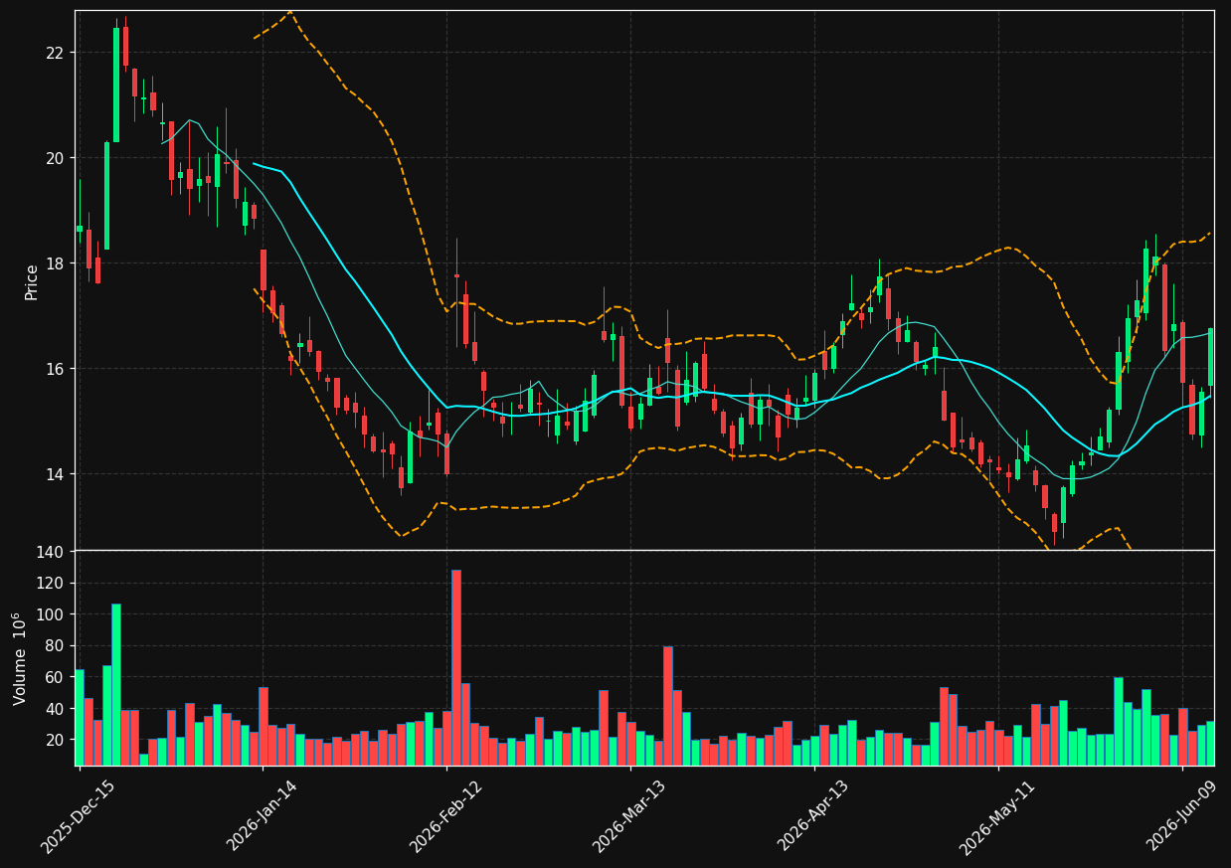Click the 2025-Dec-15 date label
Viewport: 1231px width, 868px height.
pos(79,816)
